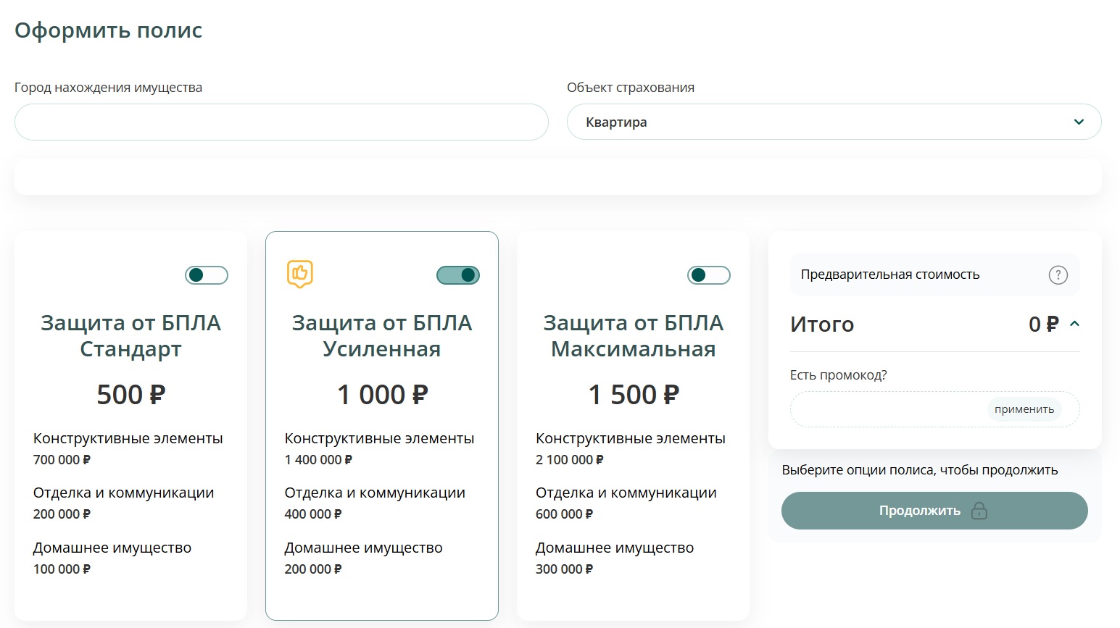Click the thumbs-up recommended badge icon
Image resolution: width=1120 pixels, height=628 pixels.
[x=300, y=274]
